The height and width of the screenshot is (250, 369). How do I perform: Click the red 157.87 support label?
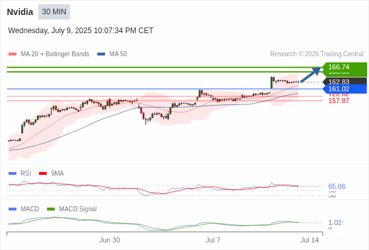point(339,101)
